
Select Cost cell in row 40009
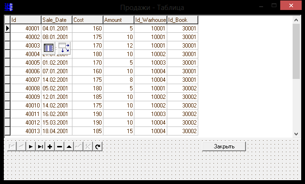point(88,97)
